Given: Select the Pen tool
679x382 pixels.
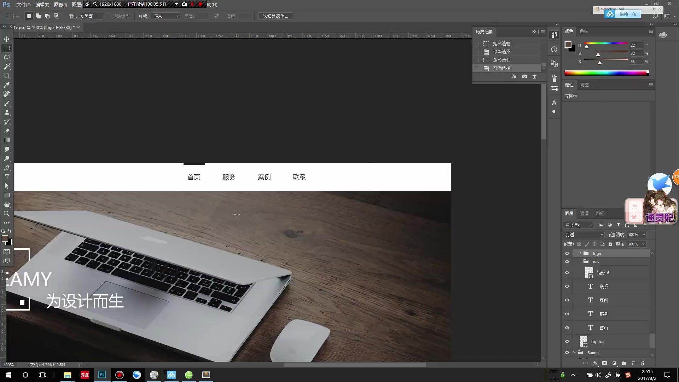Looking at the screenshot, I should [7, 168].
